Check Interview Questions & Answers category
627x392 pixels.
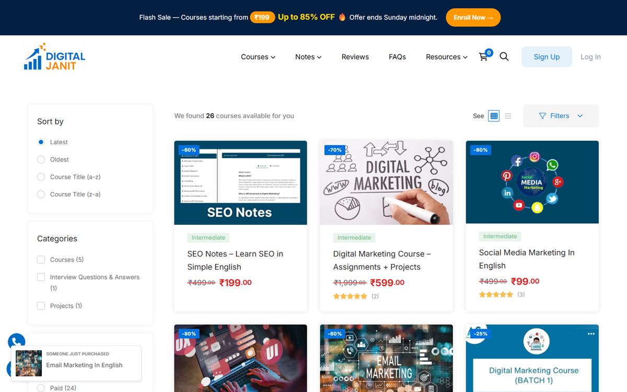coord(41,277)
